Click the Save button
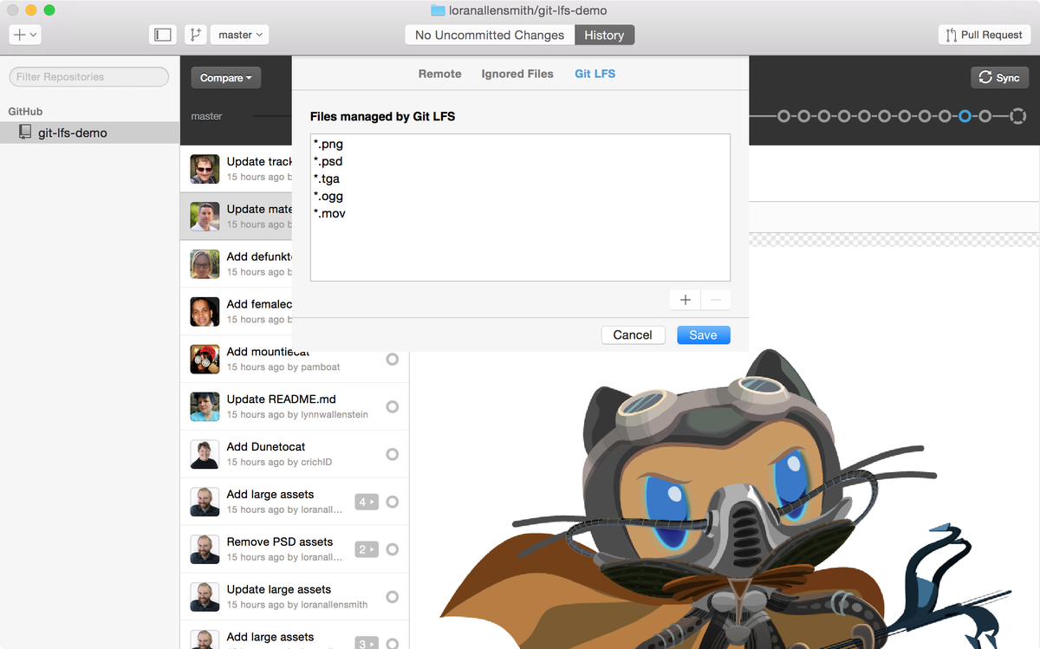The image size is (1040, 649). pos(703,334)
